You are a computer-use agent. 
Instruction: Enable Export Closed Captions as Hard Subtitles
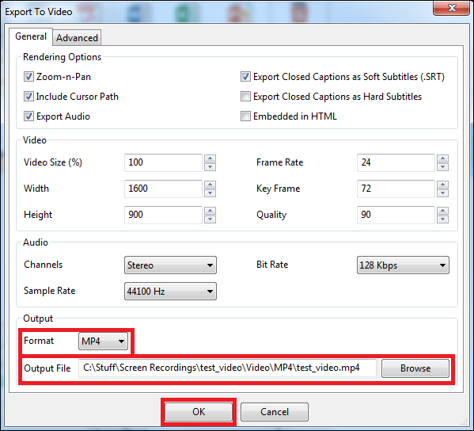click(245, 97)
